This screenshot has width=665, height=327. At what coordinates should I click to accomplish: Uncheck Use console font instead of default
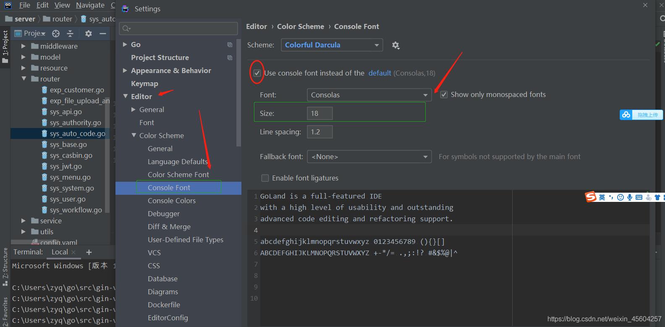click(257, 73)
